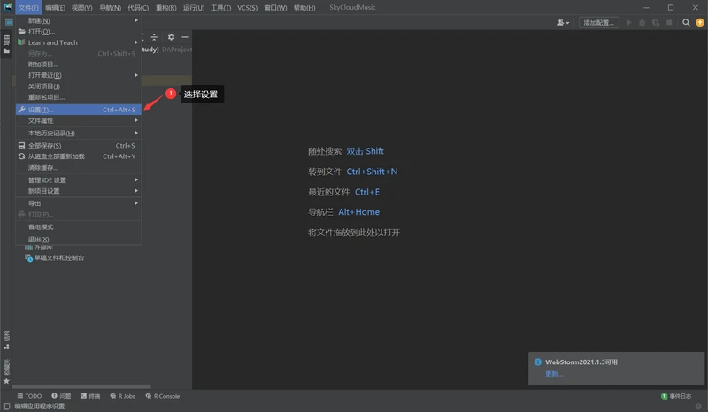Click the 打开(O)... menu entry
The width and height of the screenshot is (708, 412).
point(79,32)
